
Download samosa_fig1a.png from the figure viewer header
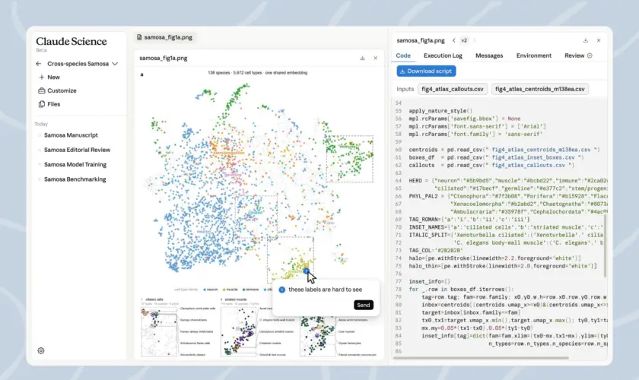[362, 59]
